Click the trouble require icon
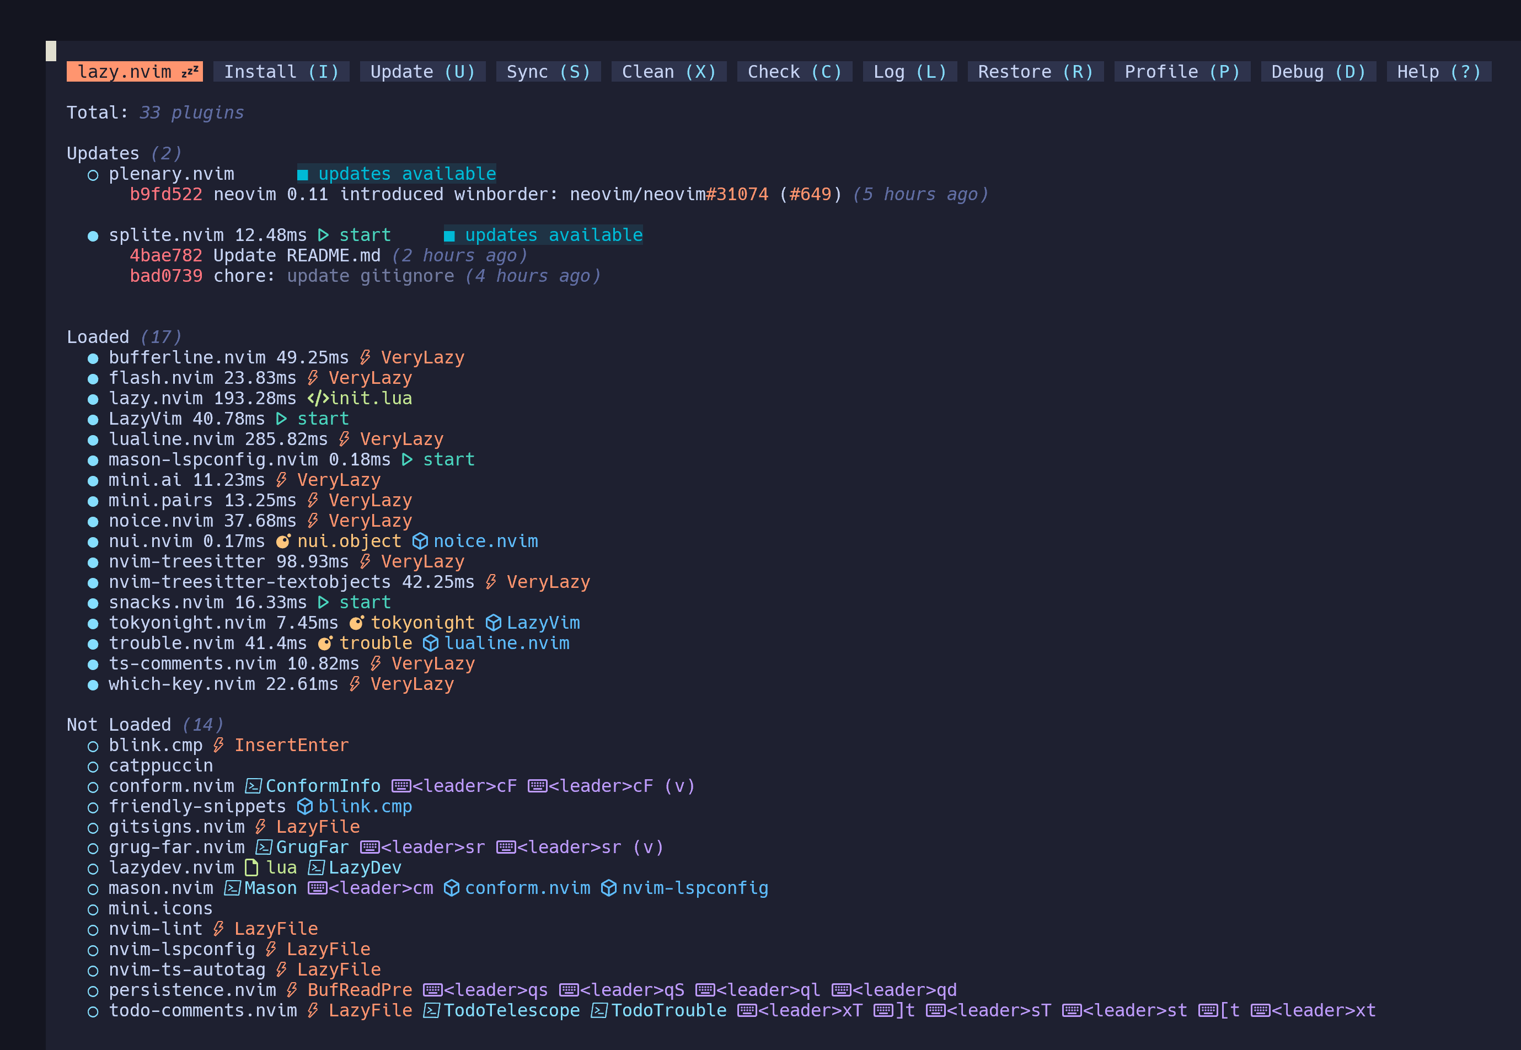The height and width of the screenshot is (1050, 1521). [x=325, y=643]
